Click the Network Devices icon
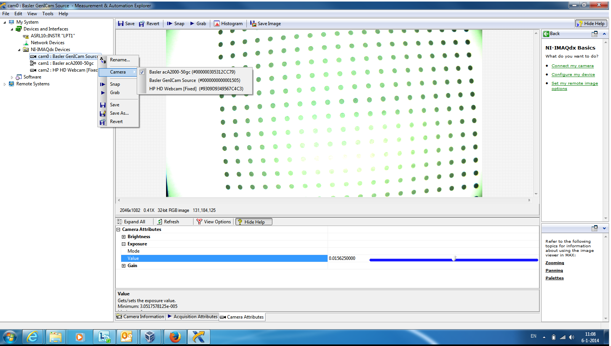 [x=26, y=43]
